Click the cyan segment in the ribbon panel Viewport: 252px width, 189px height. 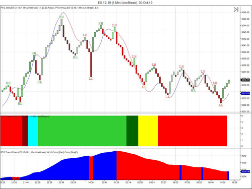(x=33, y=131)
